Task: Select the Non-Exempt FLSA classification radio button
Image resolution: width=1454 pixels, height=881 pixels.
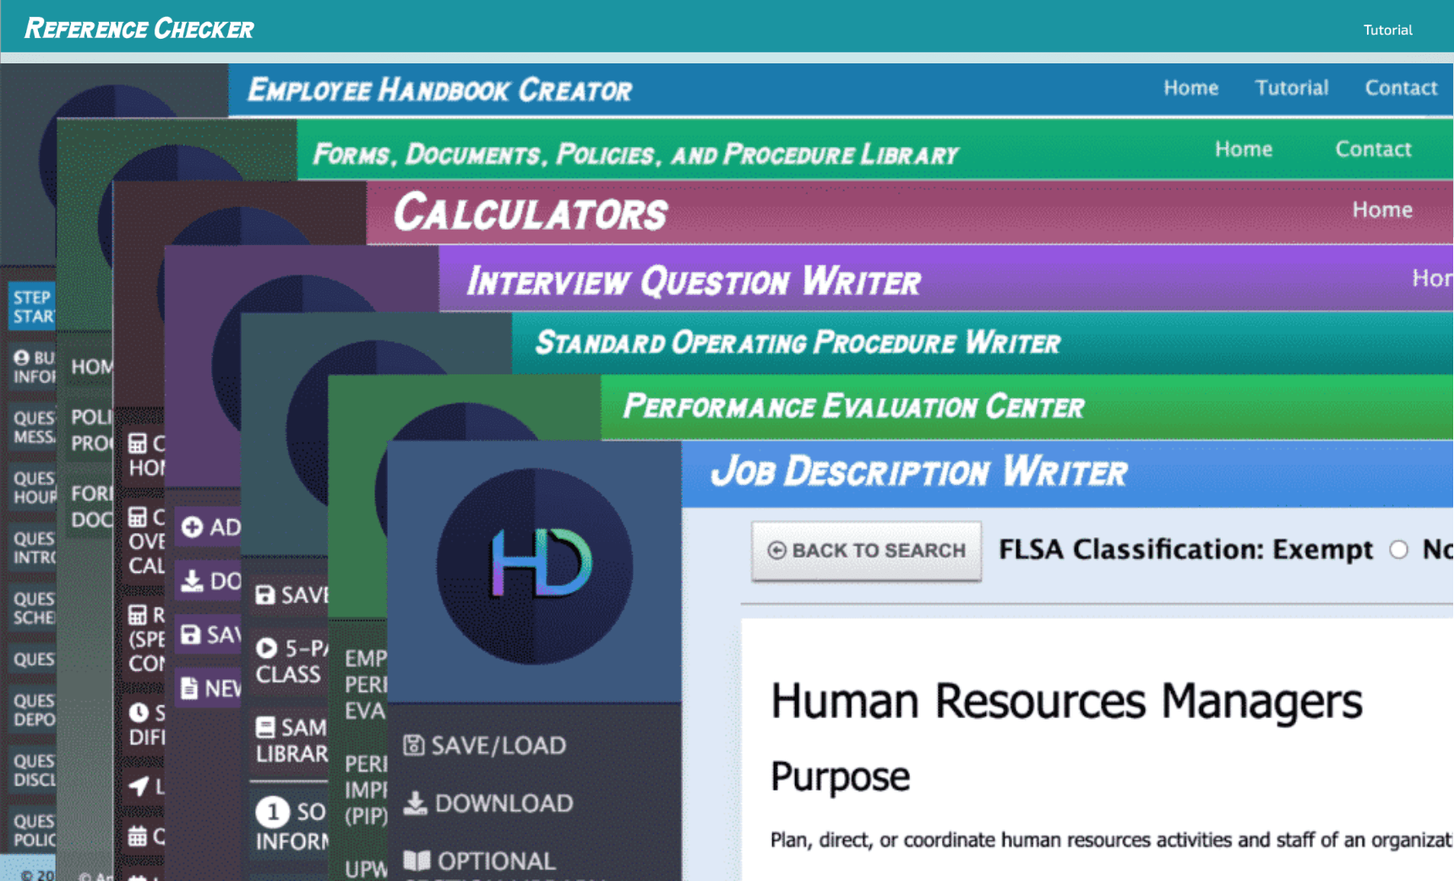Action: point(1400,550)
